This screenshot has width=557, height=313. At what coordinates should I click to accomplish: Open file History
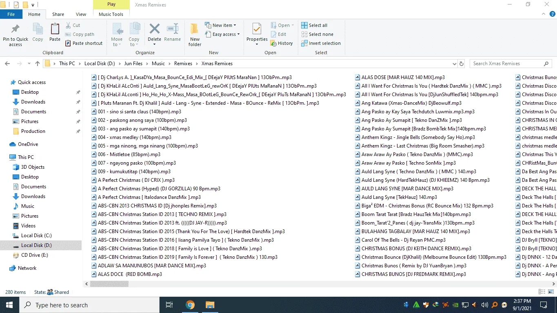pyautogui.click(x=282, y=43)
